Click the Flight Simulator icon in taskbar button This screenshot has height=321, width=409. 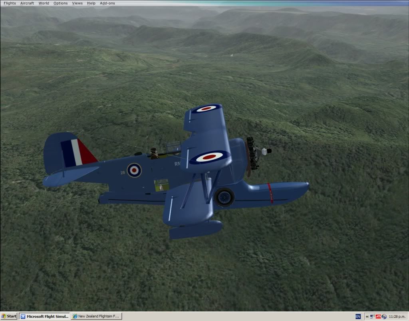click(x=23, y=316)
